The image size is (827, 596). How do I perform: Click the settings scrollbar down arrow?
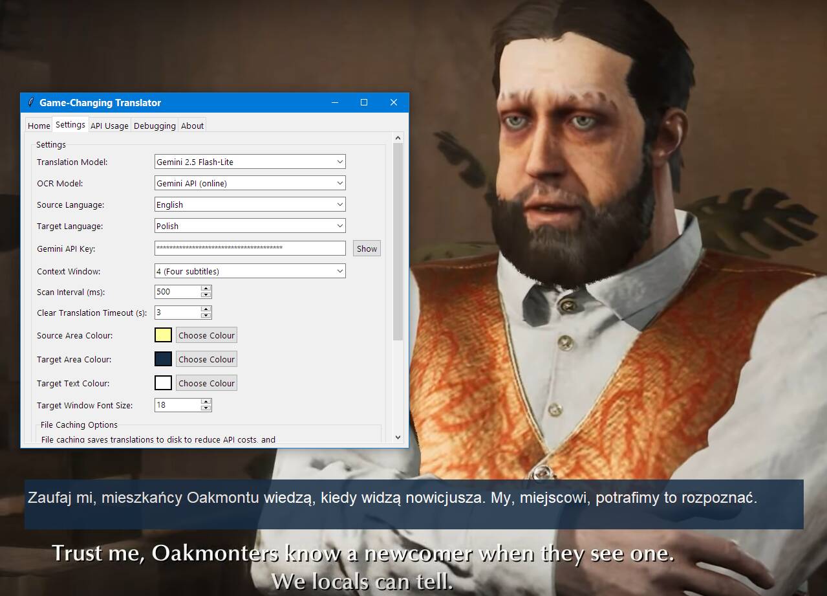pyautogui.click(x=398, y=437)
